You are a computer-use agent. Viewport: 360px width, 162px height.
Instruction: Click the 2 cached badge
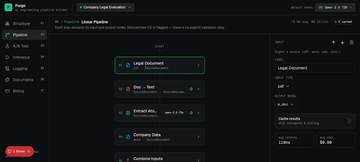tap(343, 22)
